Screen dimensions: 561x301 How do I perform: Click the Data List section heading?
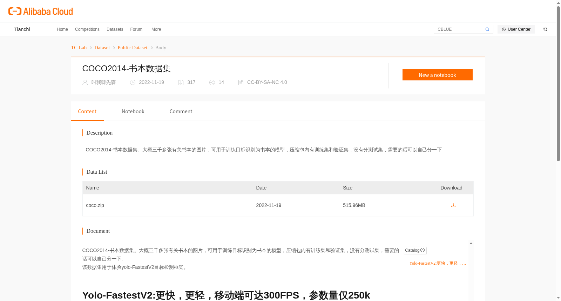pos(97,172)
